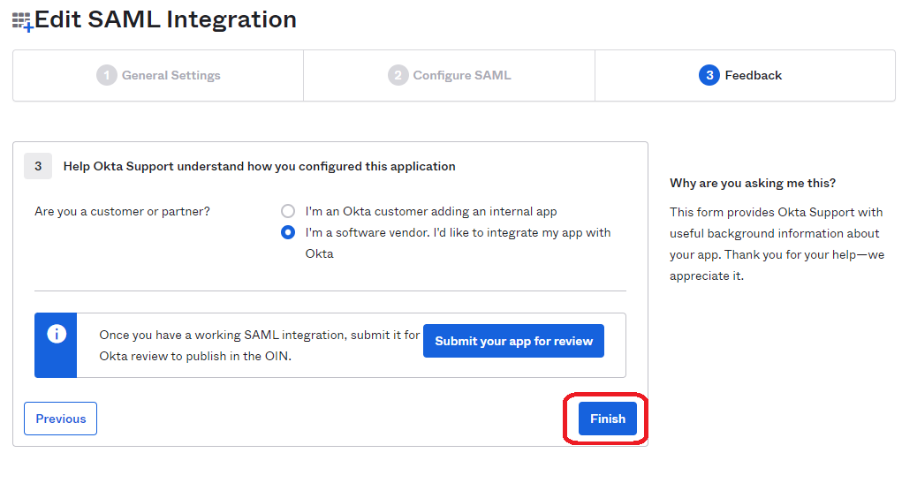This screenshot has height=483, width=902.
Task: Go to the General Settings step
Action: [x=158, y=75]
